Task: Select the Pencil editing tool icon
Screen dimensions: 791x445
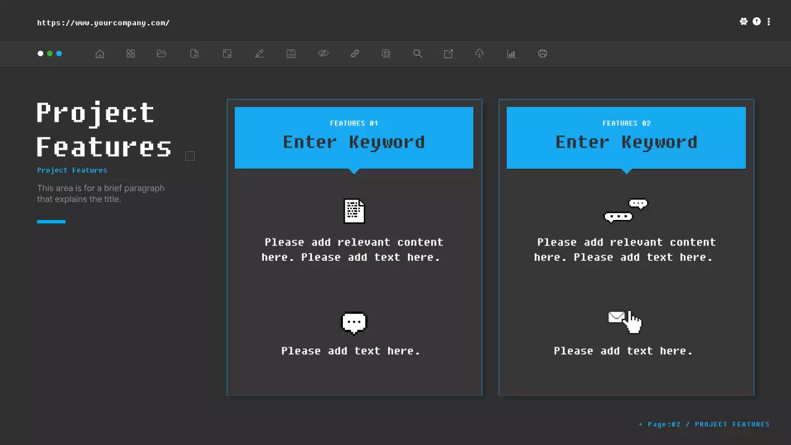Action: click(260, 54)
